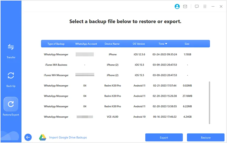Click the Size column header
Image resolution: width=227 pixels, height=143 pixels.
point(187,44)
